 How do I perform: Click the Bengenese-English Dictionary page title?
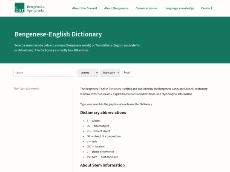[x=58, y=34]
